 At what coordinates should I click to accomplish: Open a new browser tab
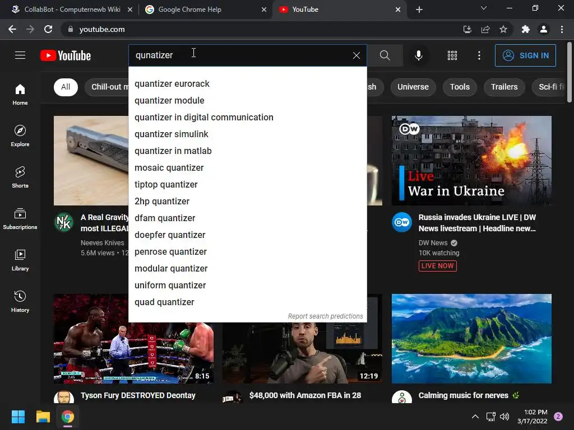419,10
